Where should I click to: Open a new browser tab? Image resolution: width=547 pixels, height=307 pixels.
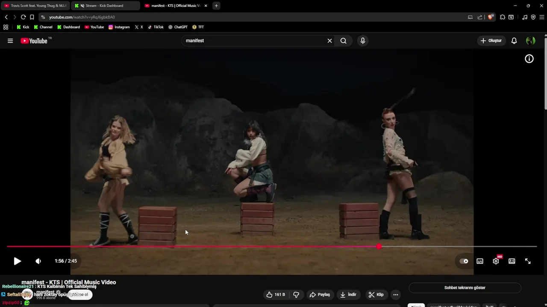click(216, 6)
